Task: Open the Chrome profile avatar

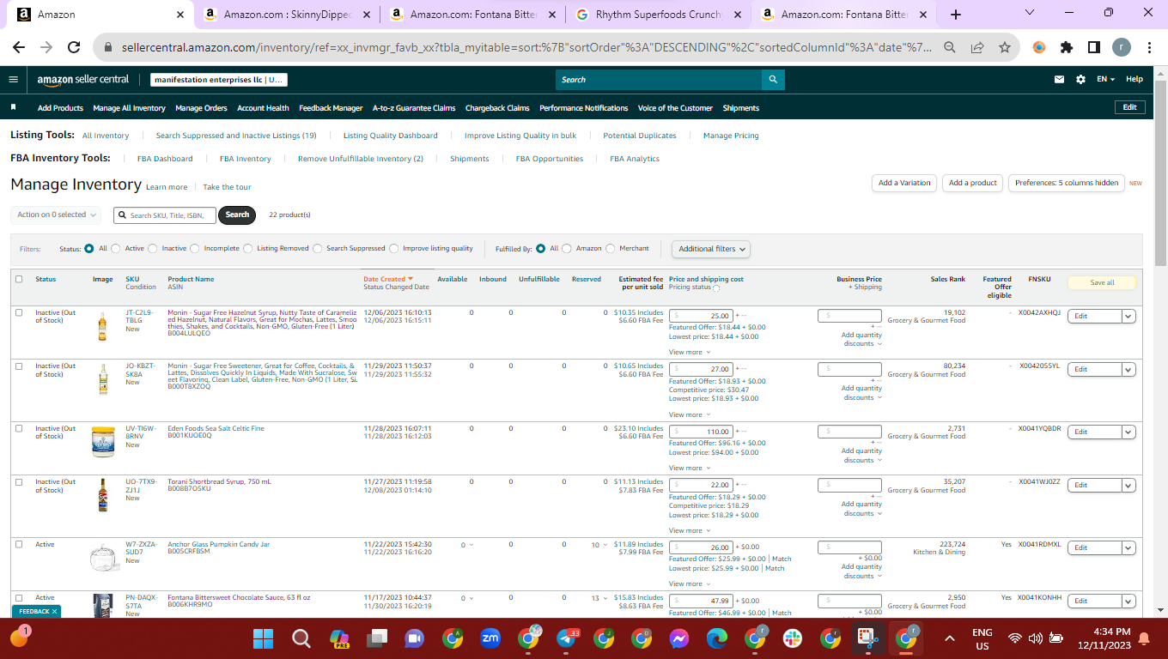Action: [1122, 48]
